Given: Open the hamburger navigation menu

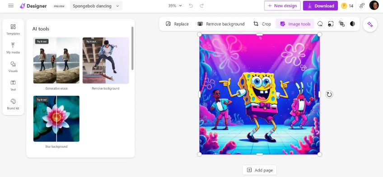Looking at the screenshot, I should [x=11, y=5].
